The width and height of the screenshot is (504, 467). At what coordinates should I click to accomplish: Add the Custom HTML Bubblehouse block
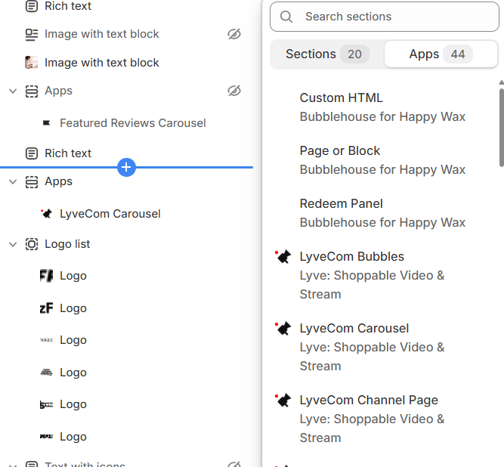tap(382, 107)
